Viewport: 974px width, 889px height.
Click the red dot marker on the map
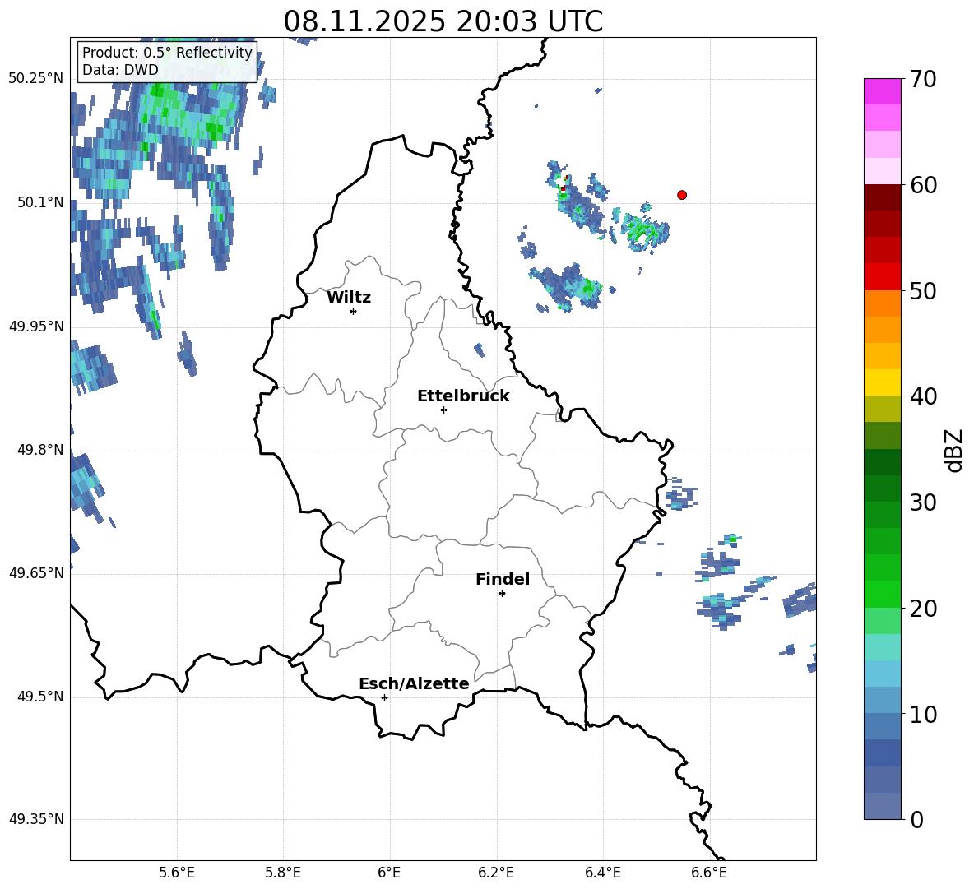point(682,195)
